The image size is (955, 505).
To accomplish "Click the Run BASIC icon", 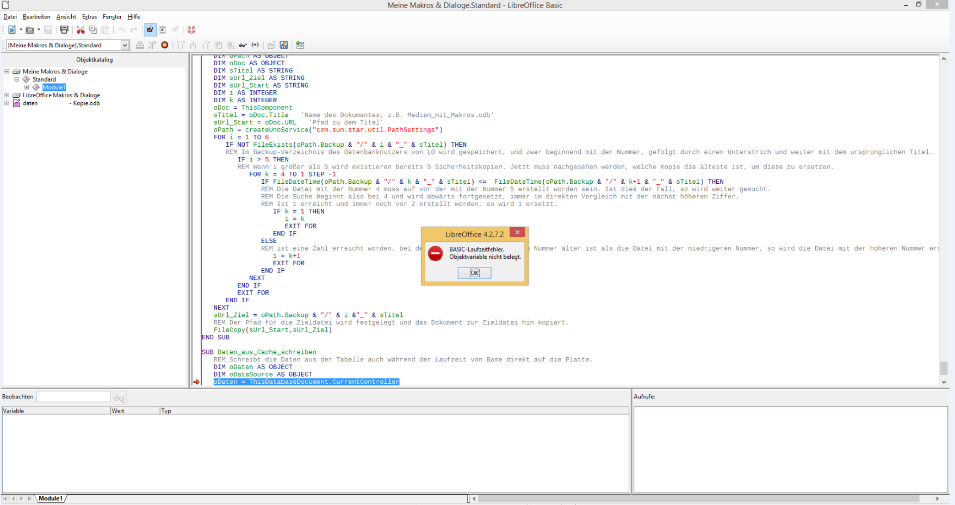I will pyautogui.click(x=152, y=45).
